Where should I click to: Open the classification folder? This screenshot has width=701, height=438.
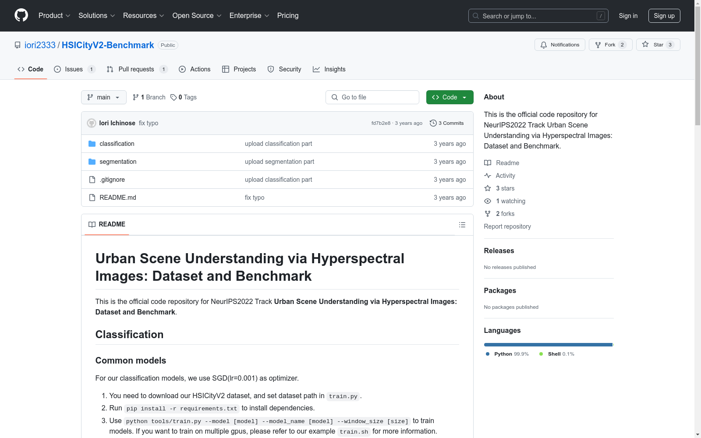(x=117, y=144)
